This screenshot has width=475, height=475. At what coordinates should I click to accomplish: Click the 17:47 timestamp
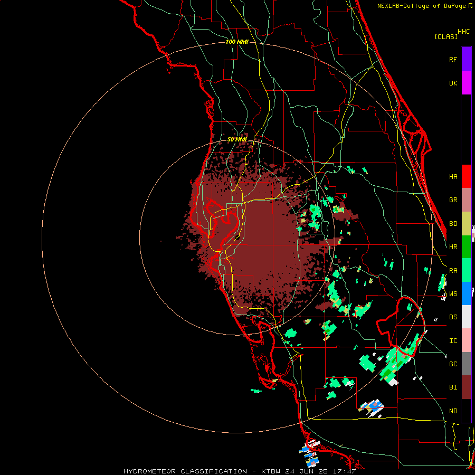(x=345, y=471)
